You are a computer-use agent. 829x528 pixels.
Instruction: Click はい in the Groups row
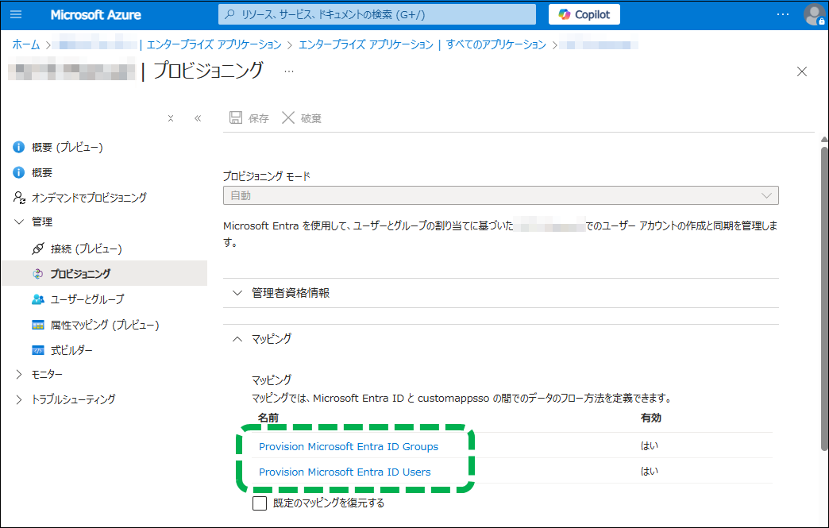650,445
